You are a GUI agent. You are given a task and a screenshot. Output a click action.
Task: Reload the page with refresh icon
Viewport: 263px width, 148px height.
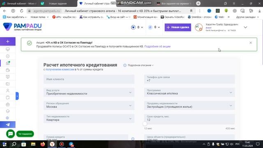pos(21,11)
